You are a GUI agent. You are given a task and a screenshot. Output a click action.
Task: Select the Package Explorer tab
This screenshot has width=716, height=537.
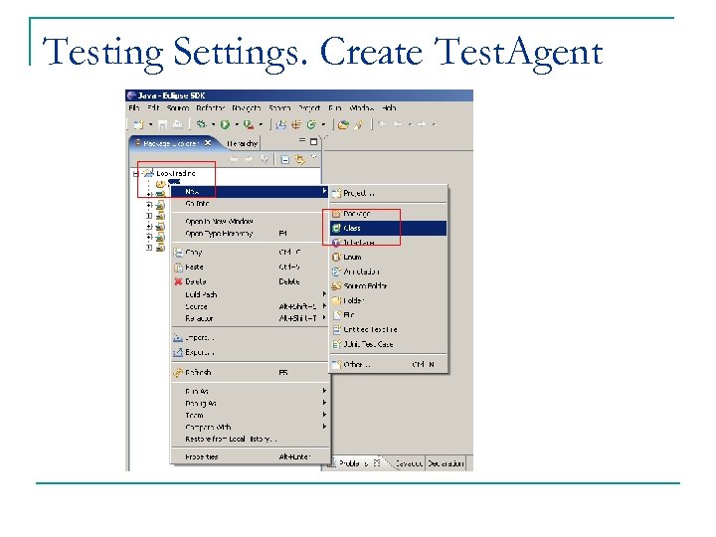(x=171, y=143)
